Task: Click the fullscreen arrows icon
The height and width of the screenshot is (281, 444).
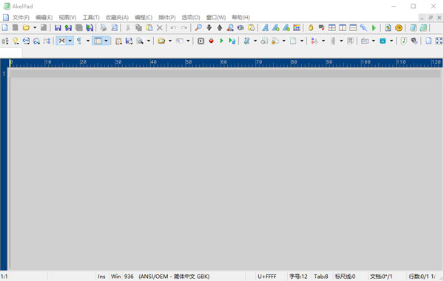Action: [x=439, y=41]
